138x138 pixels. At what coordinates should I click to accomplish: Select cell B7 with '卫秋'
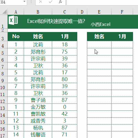tap(38, 66)
